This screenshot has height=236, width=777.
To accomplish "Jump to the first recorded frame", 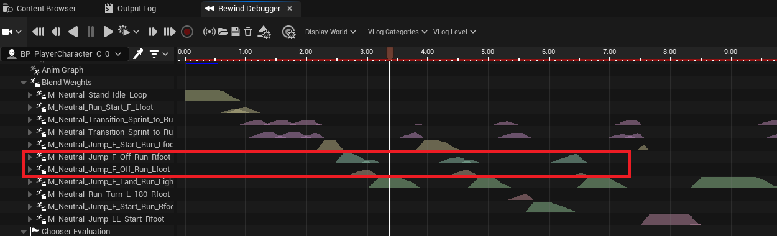I will [x=39, y=32].
